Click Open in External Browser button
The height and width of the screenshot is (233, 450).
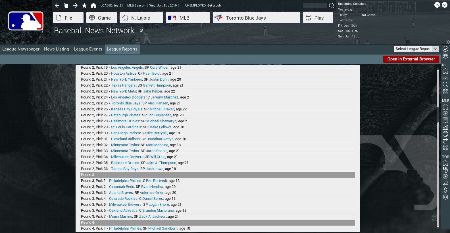click(x=411, y=59)
